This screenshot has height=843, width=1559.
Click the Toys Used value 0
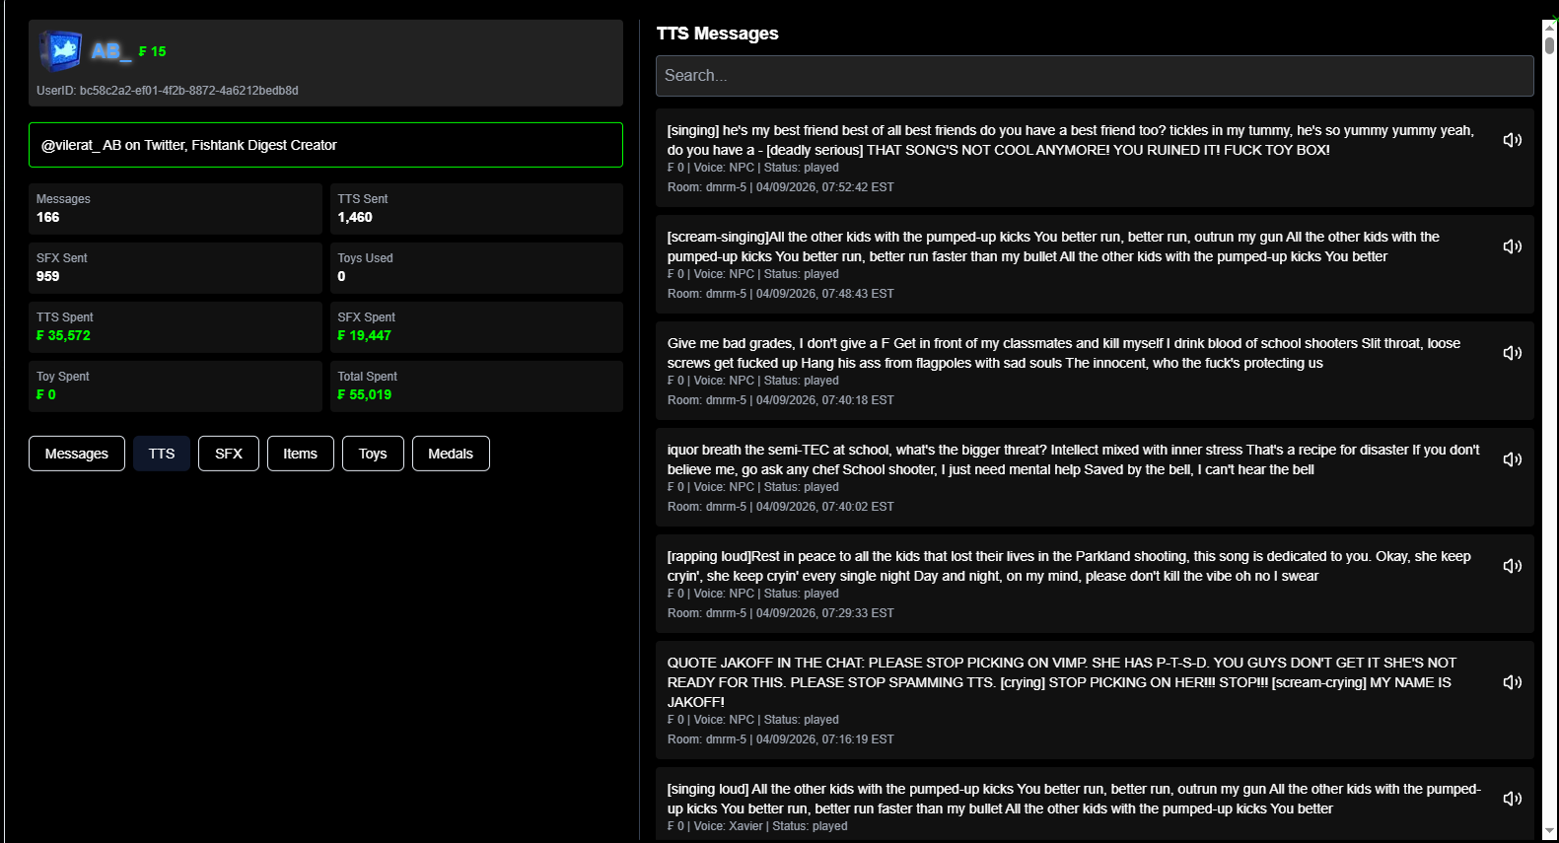click(341, 276)
